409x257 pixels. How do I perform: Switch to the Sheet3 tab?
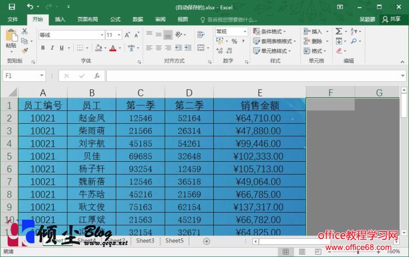point(145,241)
